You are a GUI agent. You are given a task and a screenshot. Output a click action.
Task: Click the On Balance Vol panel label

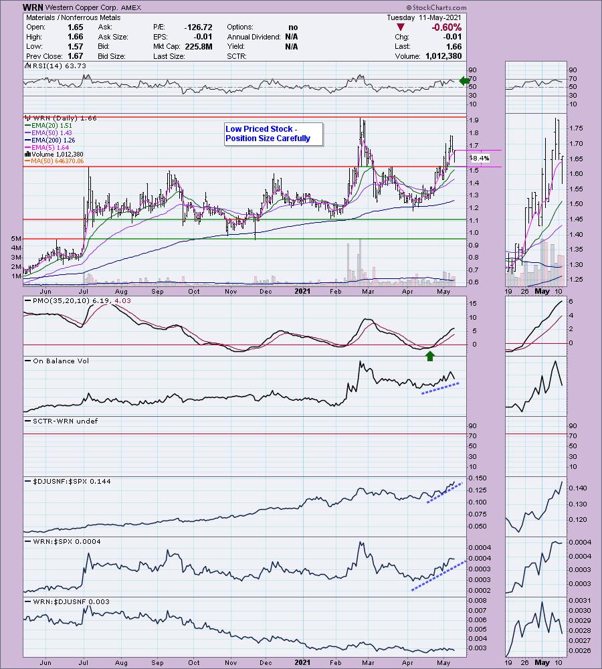pos(61,361)
